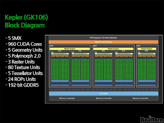Click the left Memory Controller block
The image size is (164, 123).
(x=67, y=98)
